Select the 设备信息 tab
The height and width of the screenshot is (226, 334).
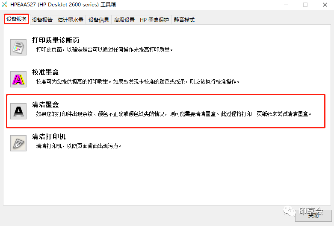pyautogui.click(x=99, y=20)
